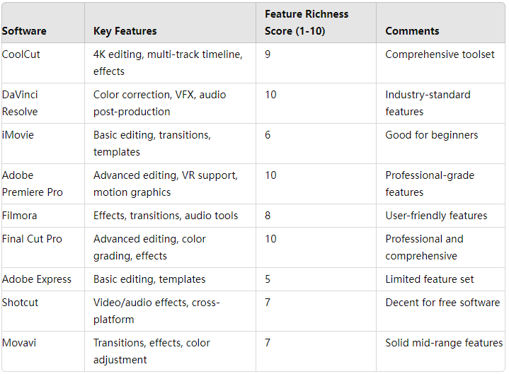
Task: Select the Feature Richness Score header
Action: coord(307,23)
